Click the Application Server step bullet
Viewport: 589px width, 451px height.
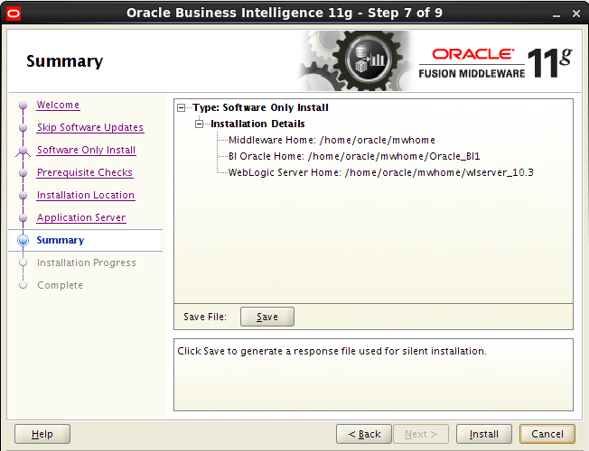click(x=23, y=217)
